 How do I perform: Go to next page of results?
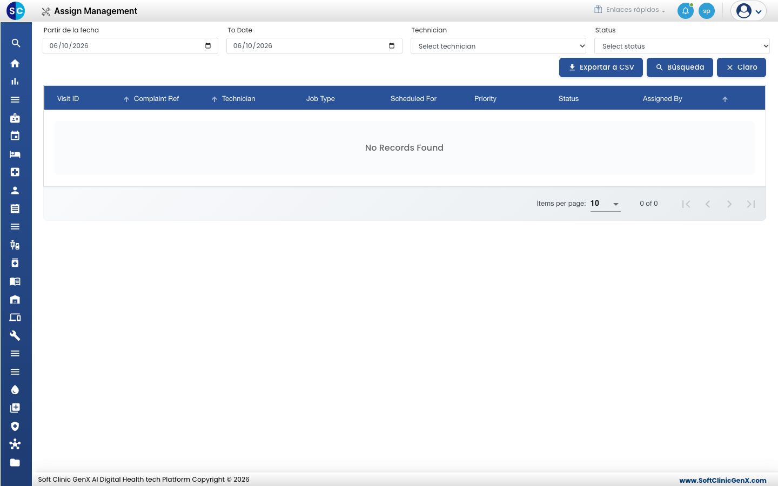pos(729,204)
